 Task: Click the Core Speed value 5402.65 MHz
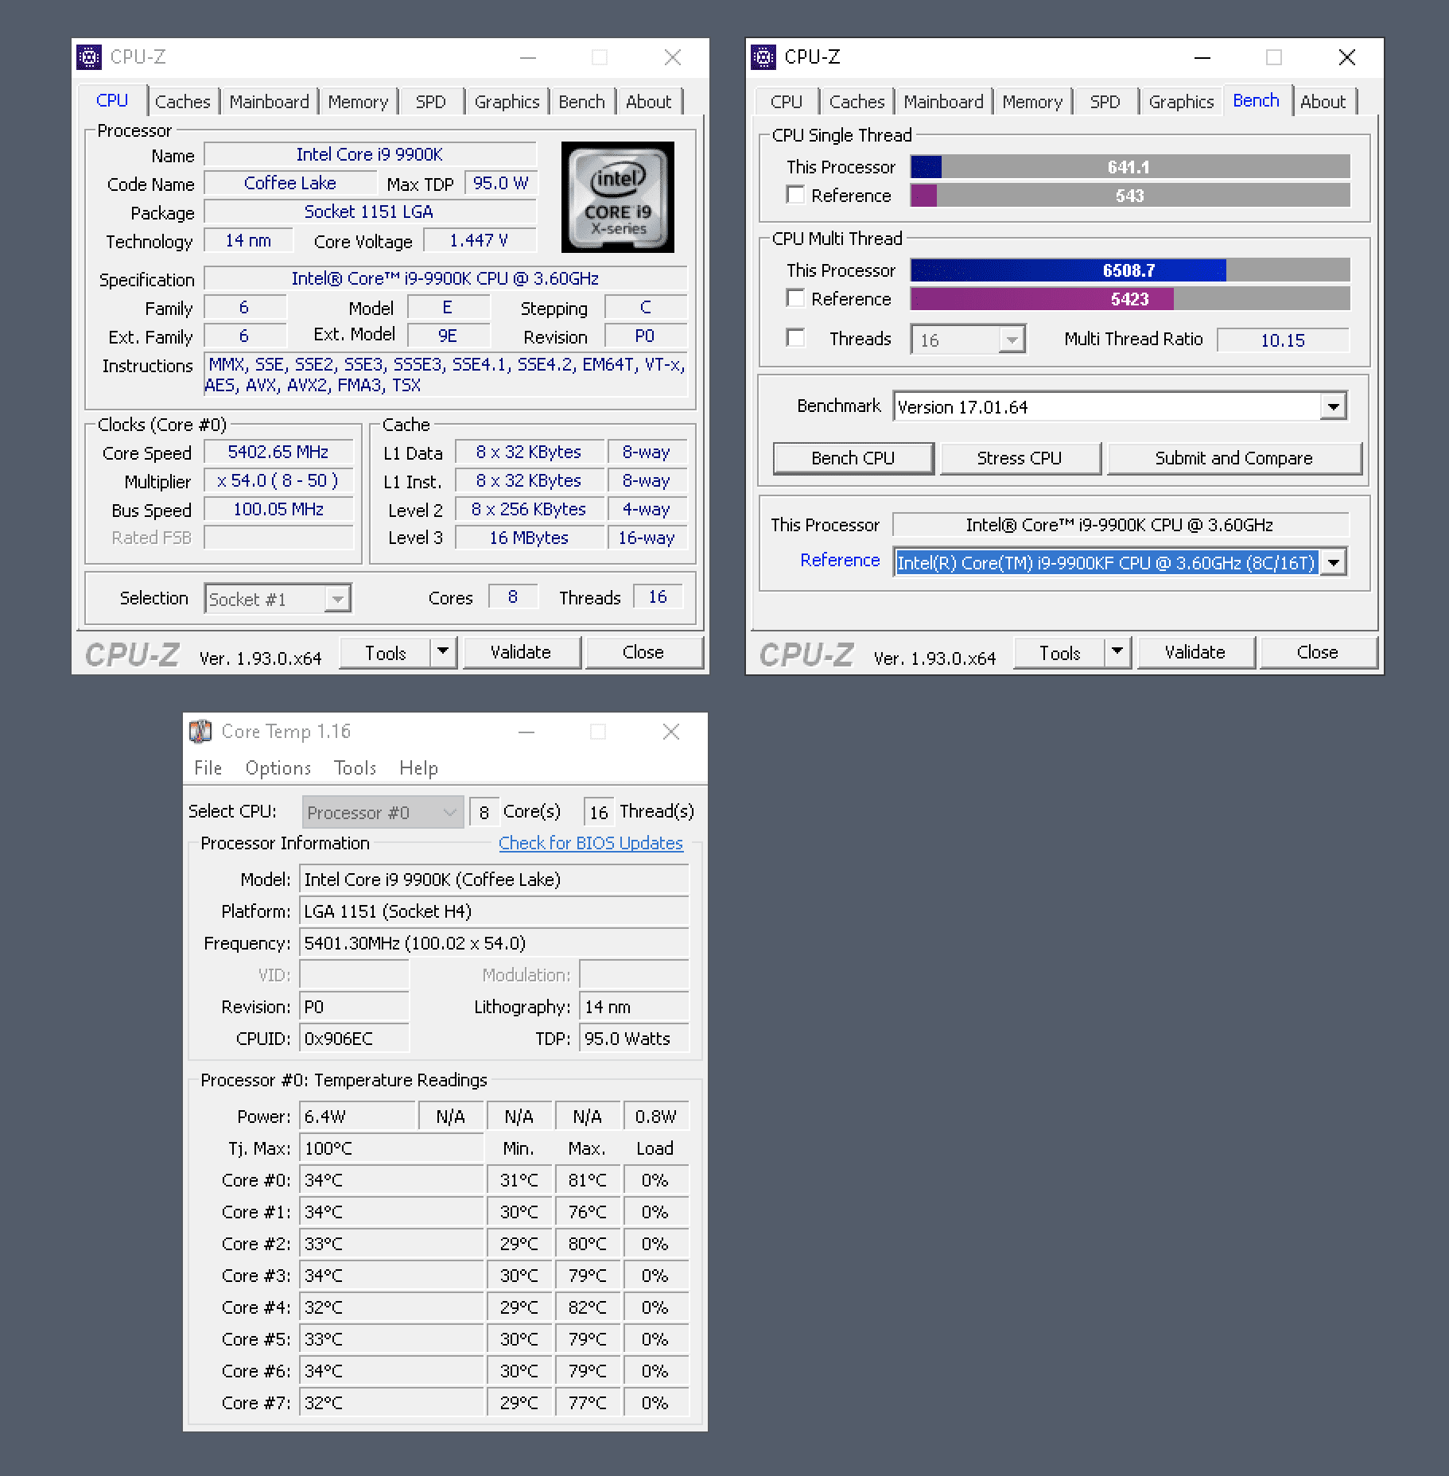click(278, 452)
